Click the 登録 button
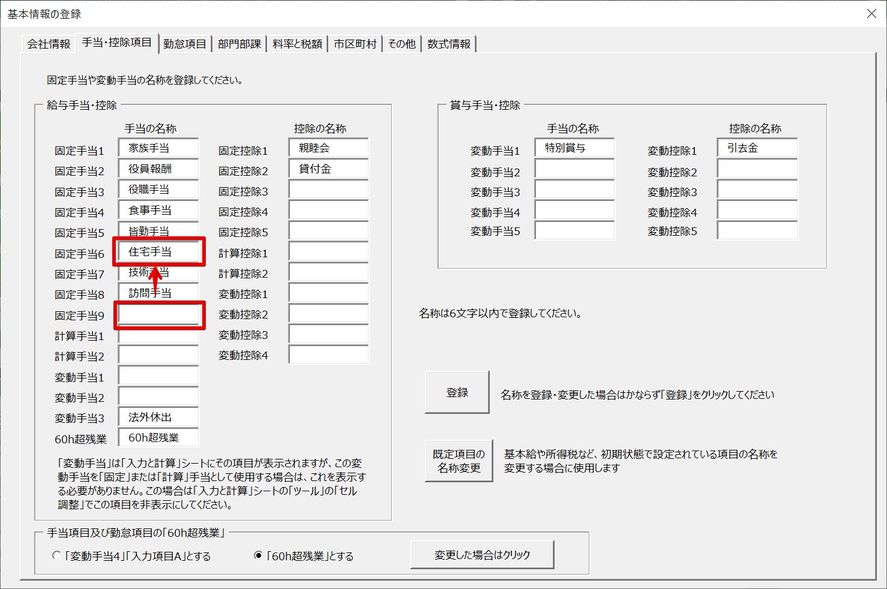The width and height of the screenshot is (887, 589). point(457,392)
